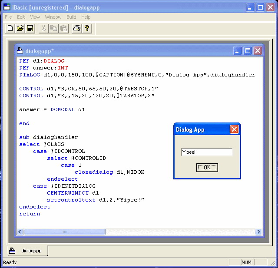Close the dialogapp child window
This screenshot has width=278, height=268.
click(x=258, y=51)
